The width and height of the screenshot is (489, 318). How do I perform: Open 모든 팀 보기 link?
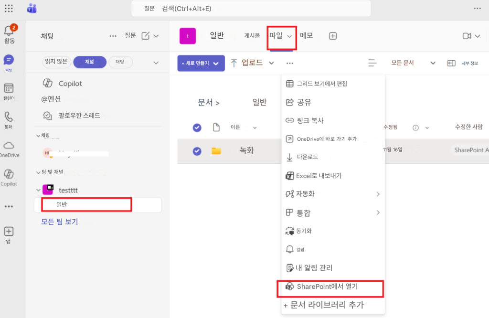click(x=60, y=222)
